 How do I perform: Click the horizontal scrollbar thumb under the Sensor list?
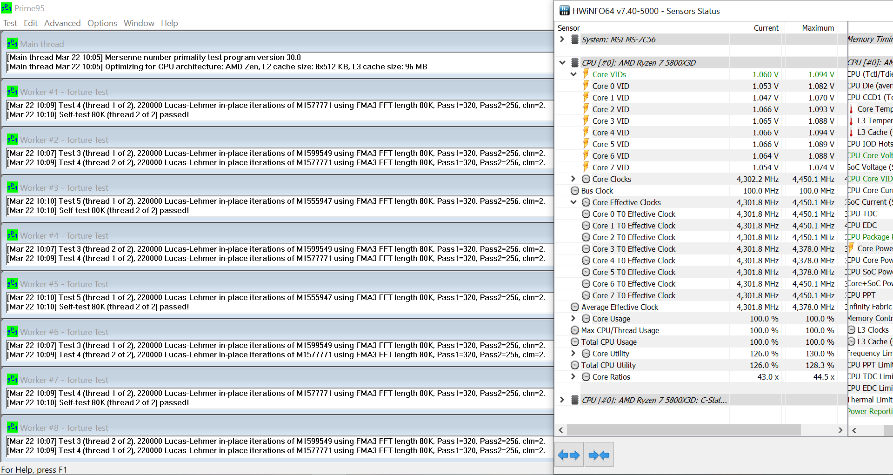pos(684,430)
